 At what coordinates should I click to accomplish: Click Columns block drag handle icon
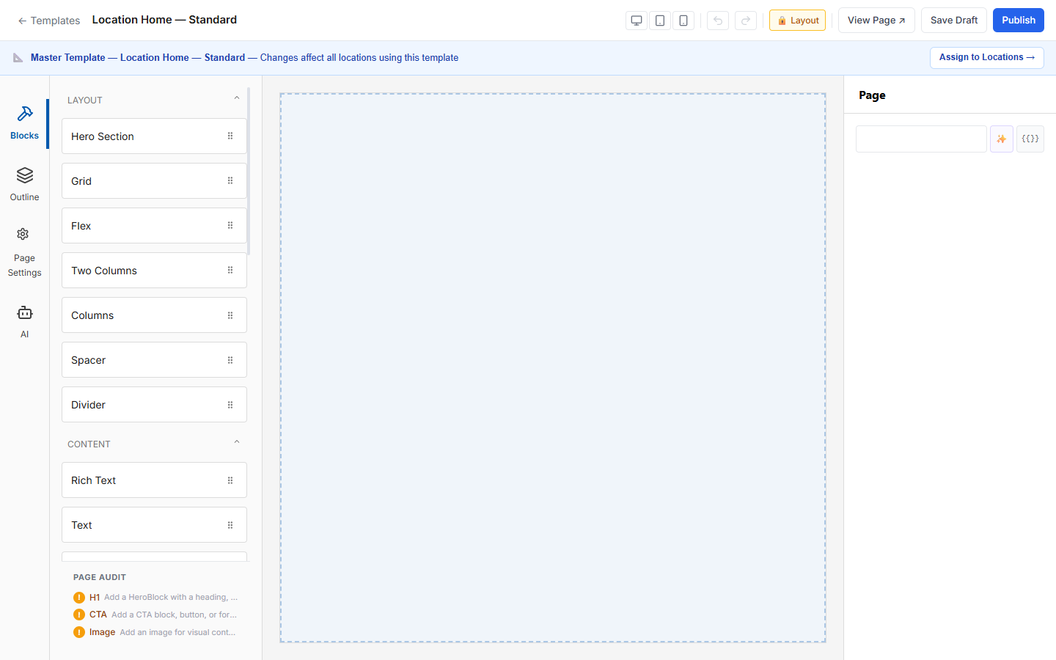(x=230, y=315)
